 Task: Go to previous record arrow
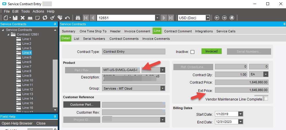[93, 18]
